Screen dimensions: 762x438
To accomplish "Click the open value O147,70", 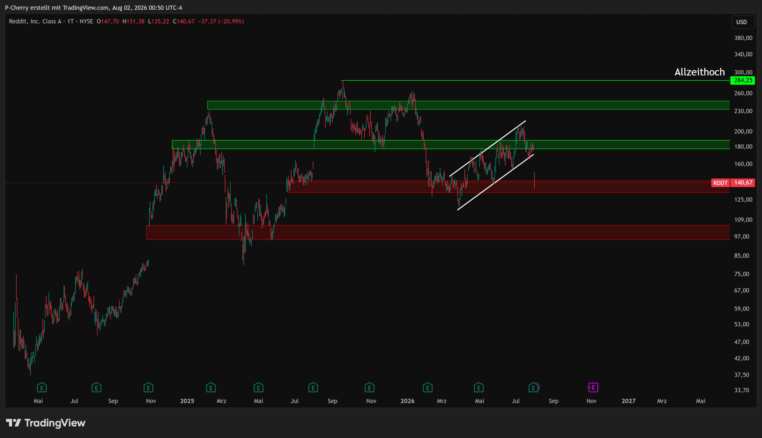I will pos(108,21).
